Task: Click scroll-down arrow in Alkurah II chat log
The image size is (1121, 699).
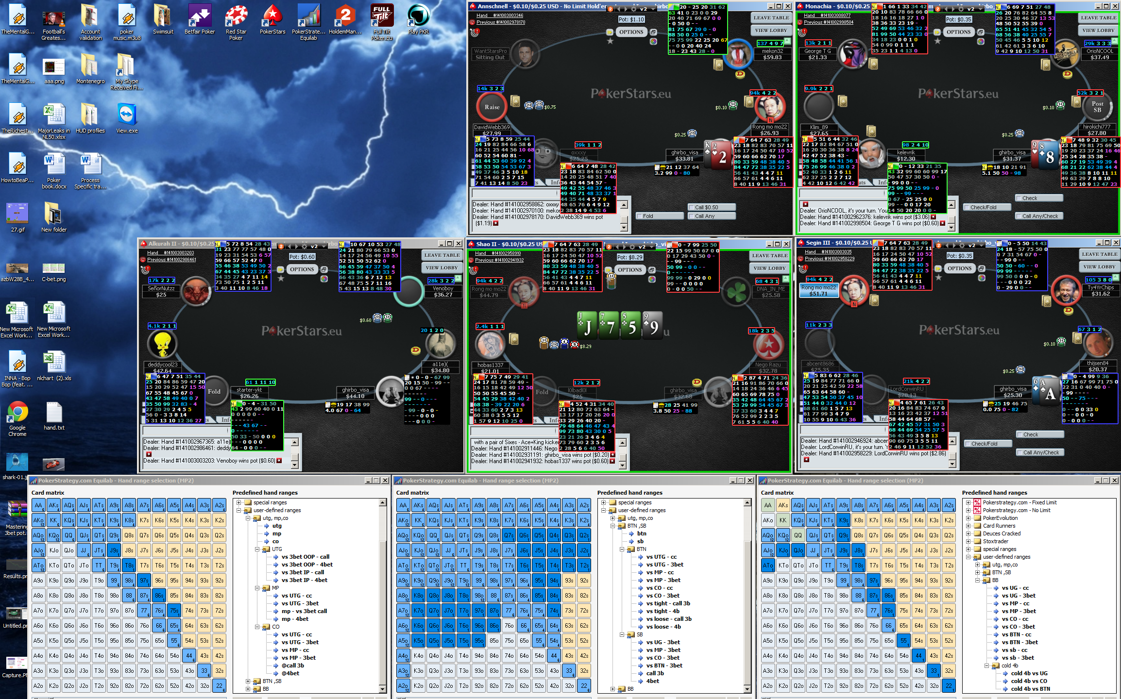Action: [x=295, y=465]
